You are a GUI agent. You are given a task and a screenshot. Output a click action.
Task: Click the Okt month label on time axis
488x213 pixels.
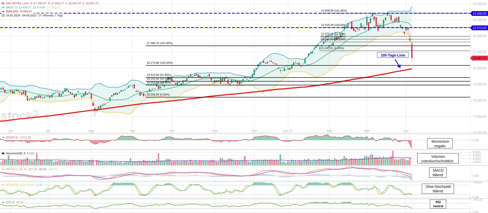(172, 131)
